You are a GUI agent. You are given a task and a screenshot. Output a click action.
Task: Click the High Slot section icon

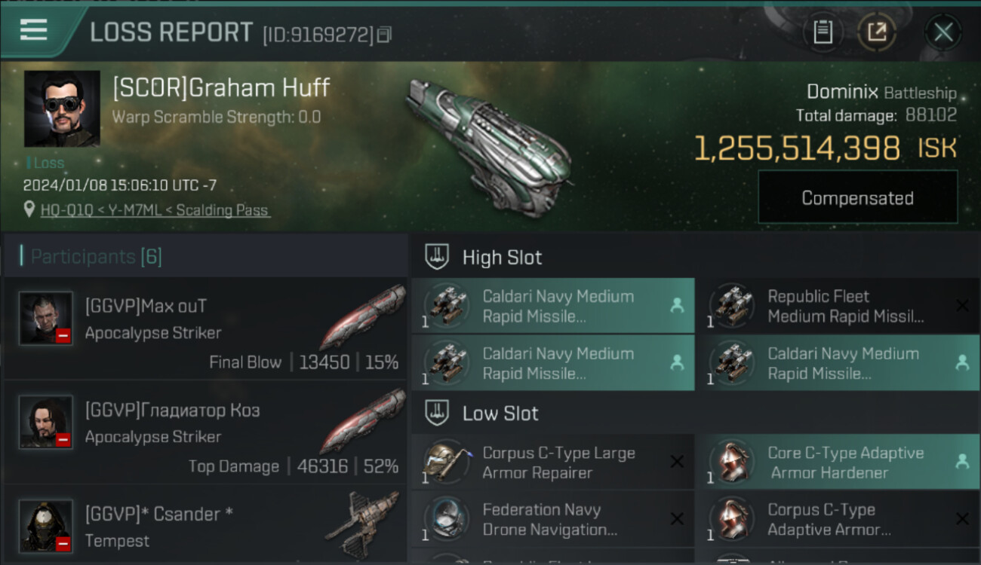point(438,257)
